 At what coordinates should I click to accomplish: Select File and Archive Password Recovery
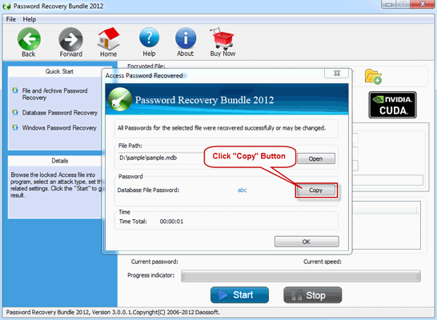point(54,94)
